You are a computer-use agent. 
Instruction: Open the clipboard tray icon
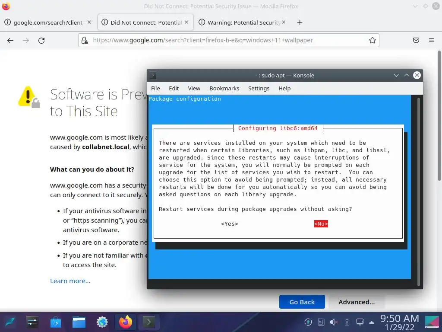coord(321,322)
